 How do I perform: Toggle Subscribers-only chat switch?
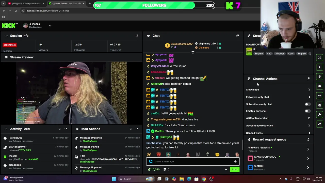[307, 104]
